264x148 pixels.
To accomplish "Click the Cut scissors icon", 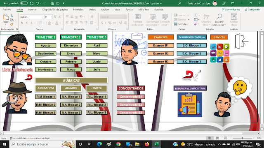I will tap(12, 16).
